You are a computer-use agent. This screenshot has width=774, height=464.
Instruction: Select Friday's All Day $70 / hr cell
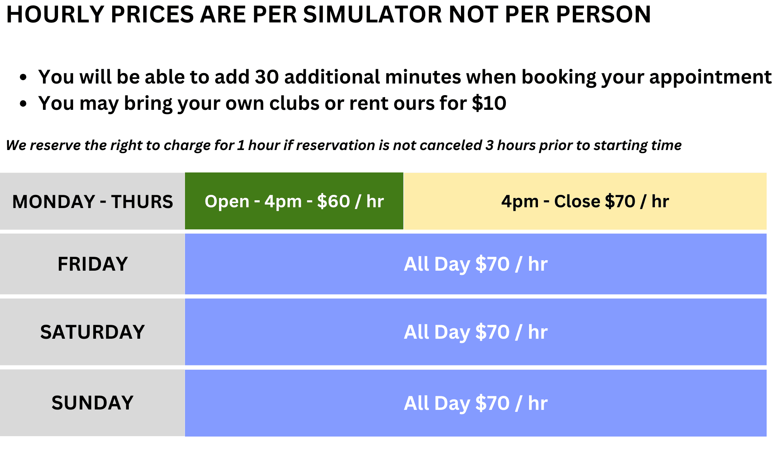(476, 264)
